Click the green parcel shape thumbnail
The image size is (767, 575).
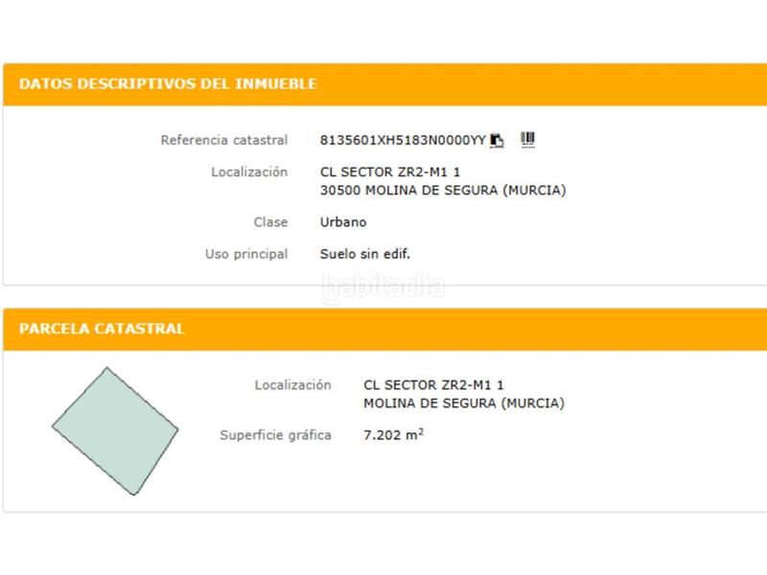[x=114, y=431]
